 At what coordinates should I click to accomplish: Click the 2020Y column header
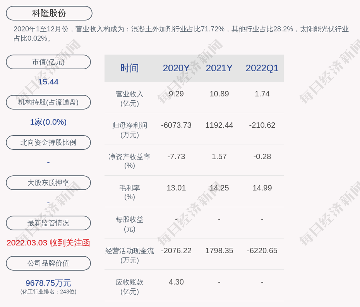click(x=176, y=68)
